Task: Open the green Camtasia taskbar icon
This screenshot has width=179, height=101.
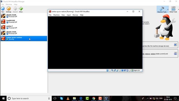Action: click(x=87, y=98)
